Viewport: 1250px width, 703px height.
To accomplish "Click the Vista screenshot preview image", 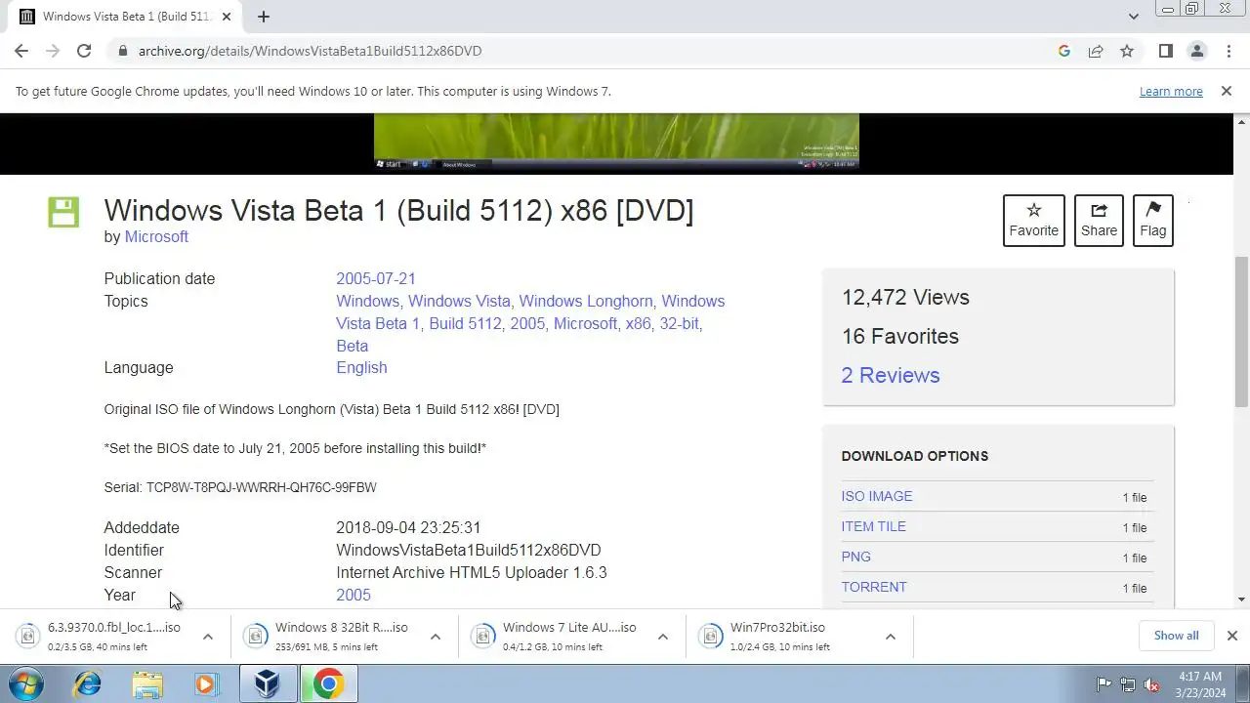I will click(x=616, y=143).
